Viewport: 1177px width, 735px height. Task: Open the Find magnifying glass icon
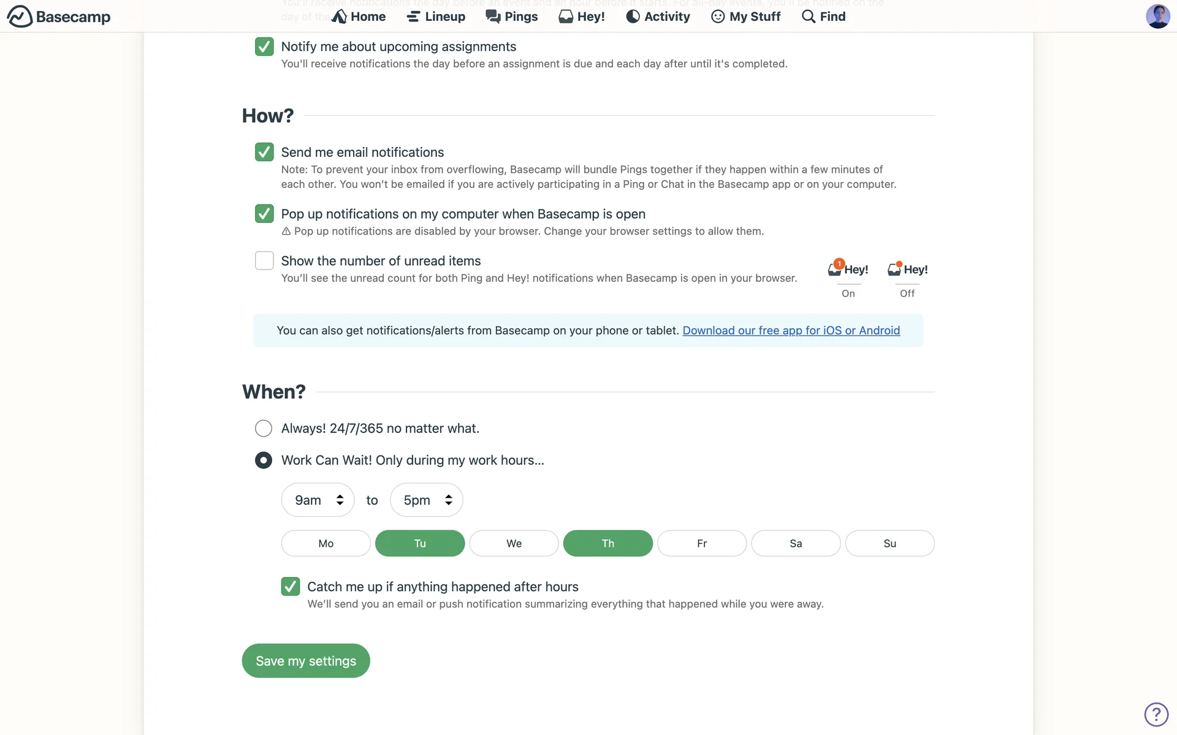[809, 17]
